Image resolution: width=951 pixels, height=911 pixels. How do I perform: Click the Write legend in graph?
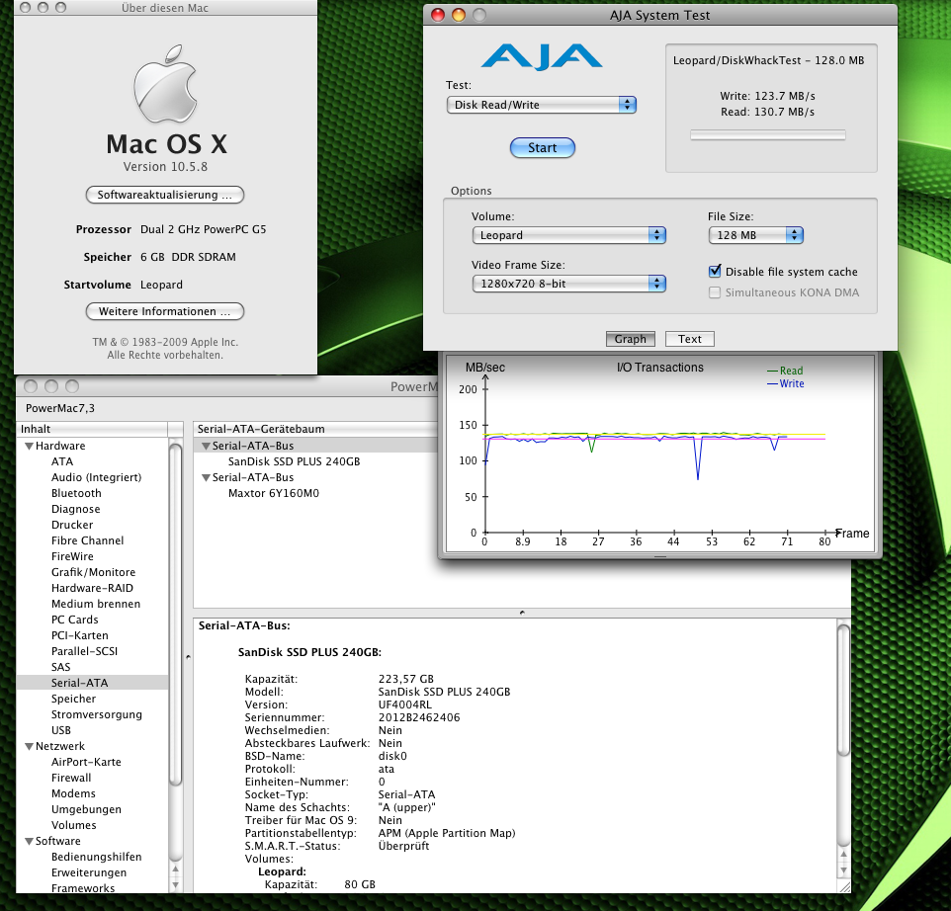pos(786,383)
